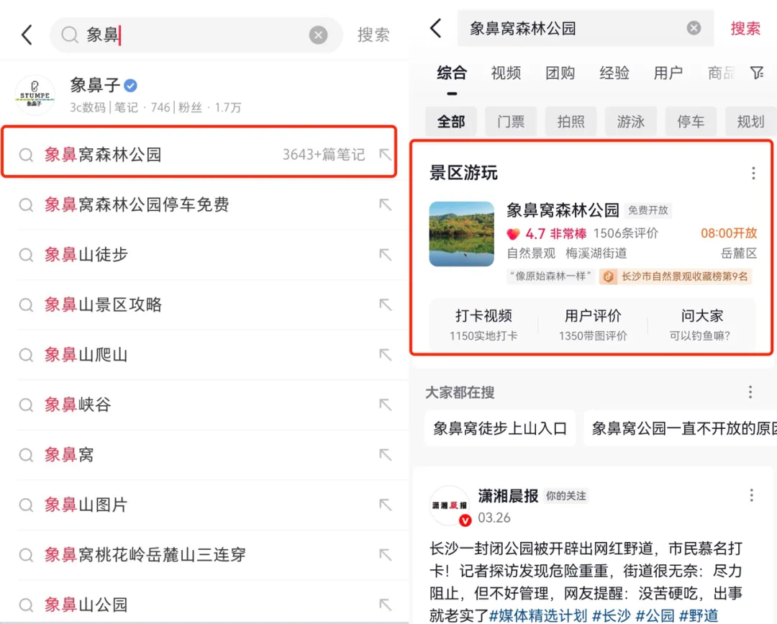Viewport: 777px width, 624px height.
Task: Fill search with 象鼻窝桃花岭岳麓山三连穿 arrow icon
Action: coord(385,555)
